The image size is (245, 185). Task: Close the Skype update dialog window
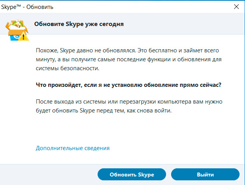(x=236, y=7)
